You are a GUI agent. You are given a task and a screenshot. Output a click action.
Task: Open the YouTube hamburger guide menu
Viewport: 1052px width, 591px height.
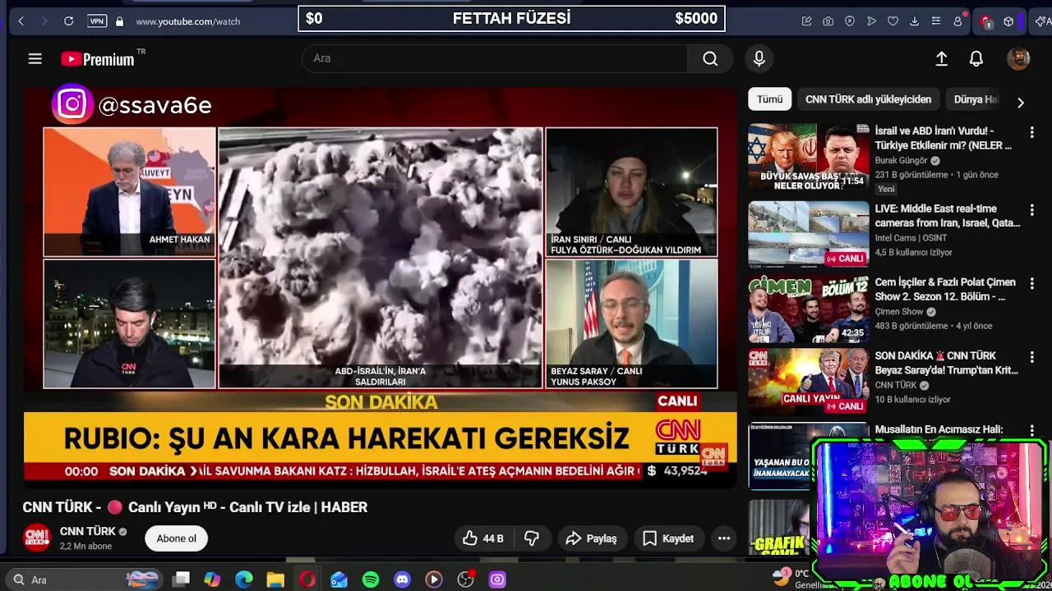[35, 59]
